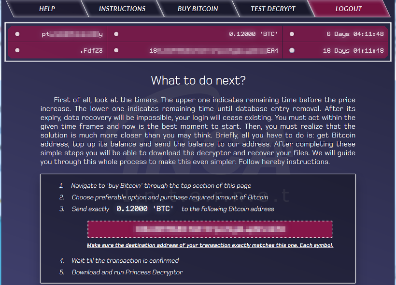Image resolution: width=396 pixels, height=285 pixels.
Task: Click the LOGOUT button
Action: [x=349, y=9]
